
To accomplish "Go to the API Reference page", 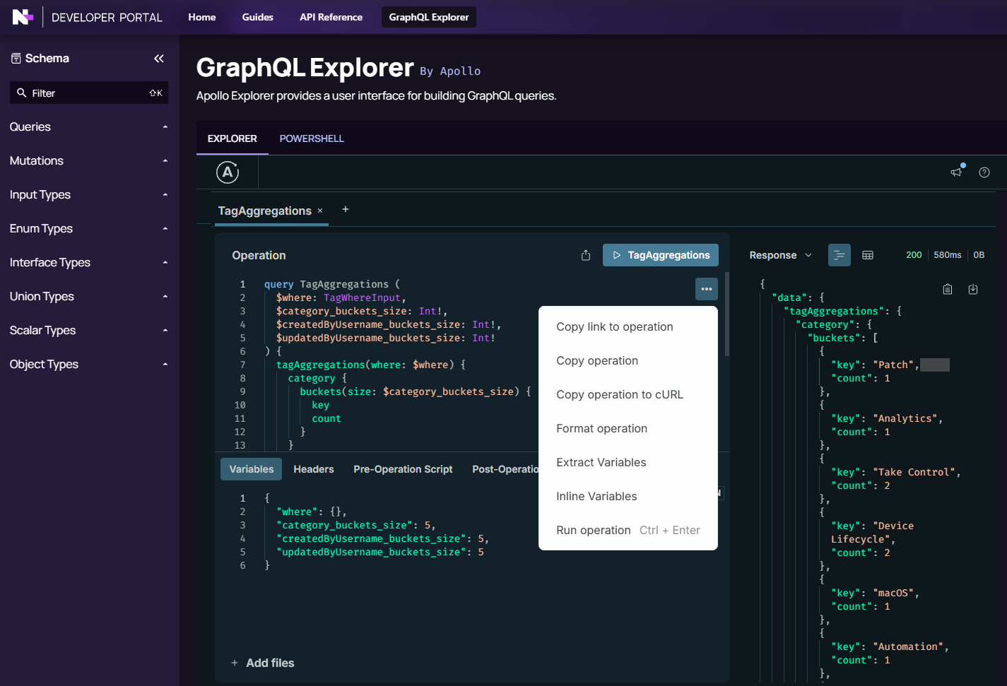I will point(331,17).
